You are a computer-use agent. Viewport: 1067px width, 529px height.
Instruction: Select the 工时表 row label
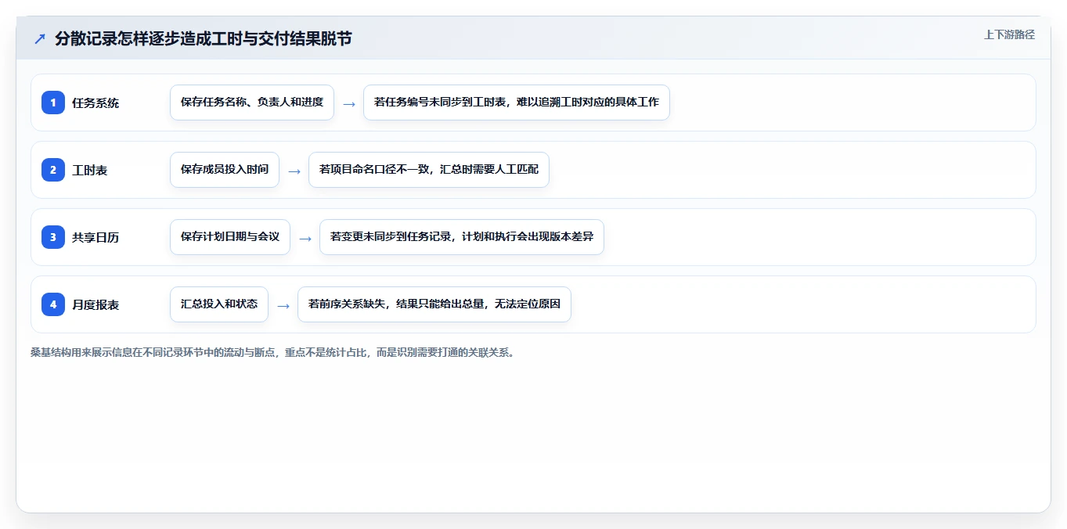pos(90,170)
